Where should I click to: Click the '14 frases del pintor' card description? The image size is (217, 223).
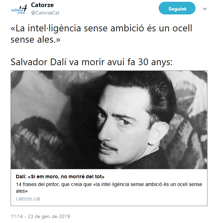point(109,187)
